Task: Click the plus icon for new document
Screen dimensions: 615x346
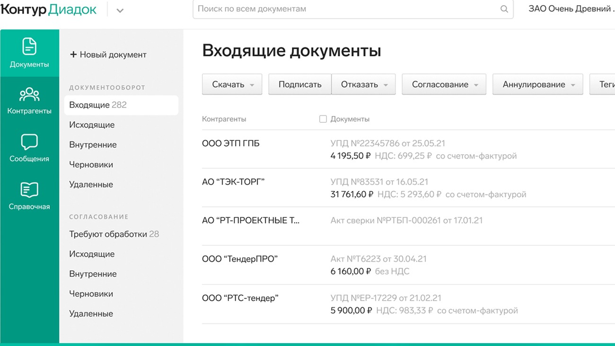Action: [x=73, y=55]
